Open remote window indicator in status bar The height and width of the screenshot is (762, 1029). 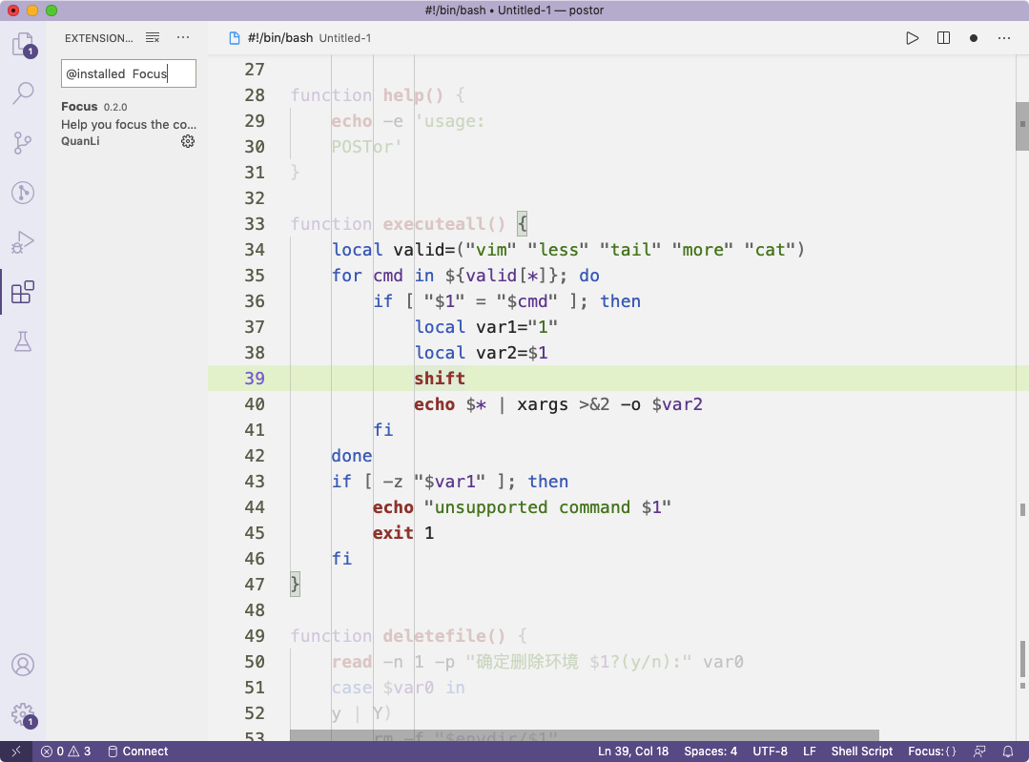[16, 752]
